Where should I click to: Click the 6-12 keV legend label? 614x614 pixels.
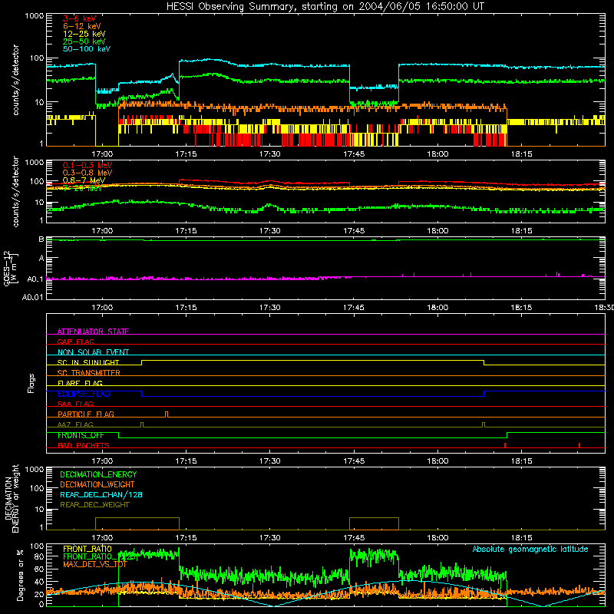pos(82,26)
